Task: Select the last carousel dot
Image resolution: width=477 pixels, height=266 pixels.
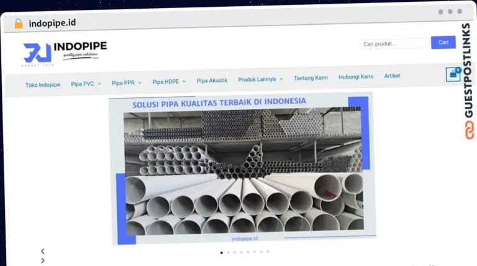Action: (x=268, y=252)
